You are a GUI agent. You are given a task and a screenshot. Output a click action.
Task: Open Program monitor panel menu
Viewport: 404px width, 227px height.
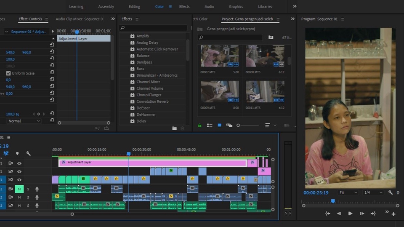(x=343, y=19)
